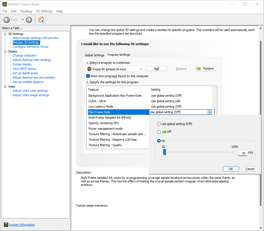Click the Home icon in toolbar
Viewport: 264px width, 231px height.
click(41, 20)
